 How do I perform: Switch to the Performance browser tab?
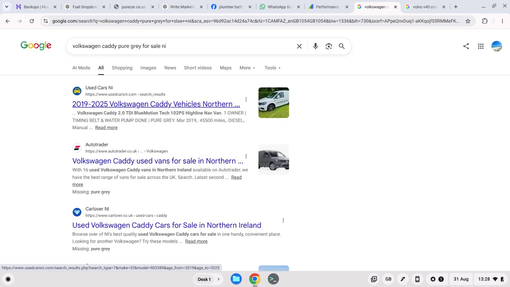coord(328,7)
